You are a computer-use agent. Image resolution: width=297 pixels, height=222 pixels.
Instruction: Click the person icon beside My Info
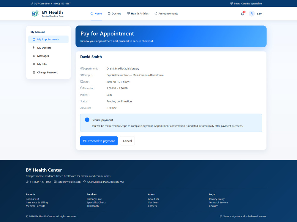[34, 64]
